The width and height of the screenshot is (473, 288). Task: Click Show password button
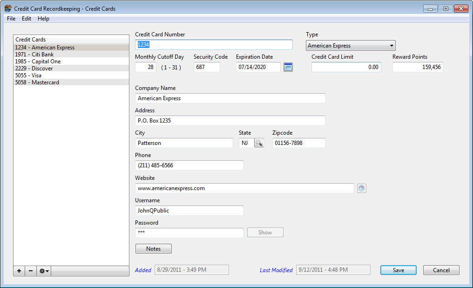[265, 233]
